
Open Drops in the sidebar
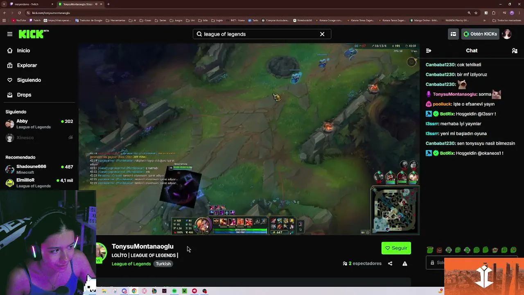[24, 95]
